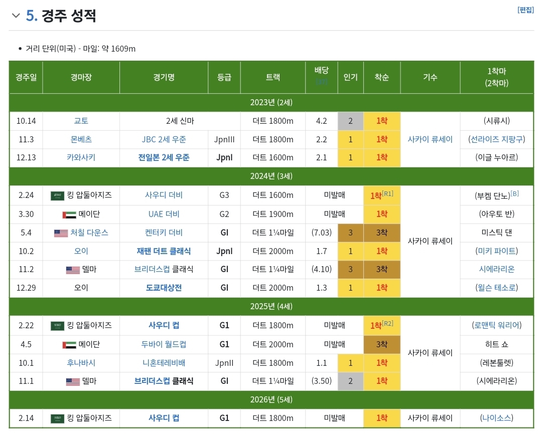Open the 교토 racecourse link

pos(81,121)
